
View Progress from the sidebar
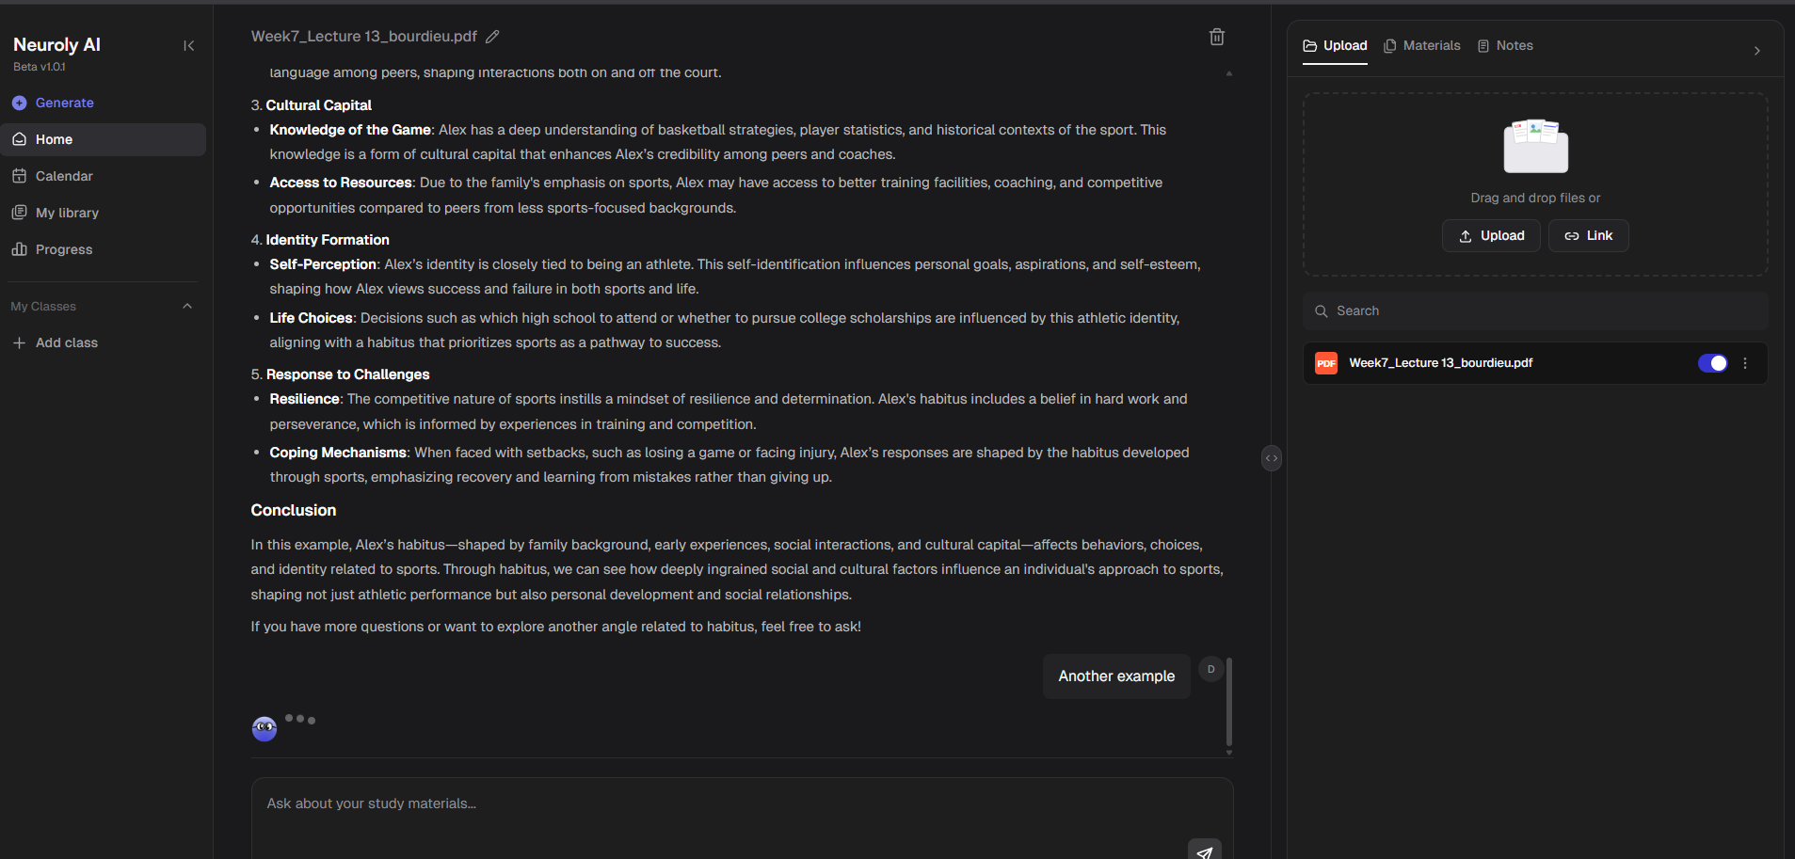tap(63, 249)
